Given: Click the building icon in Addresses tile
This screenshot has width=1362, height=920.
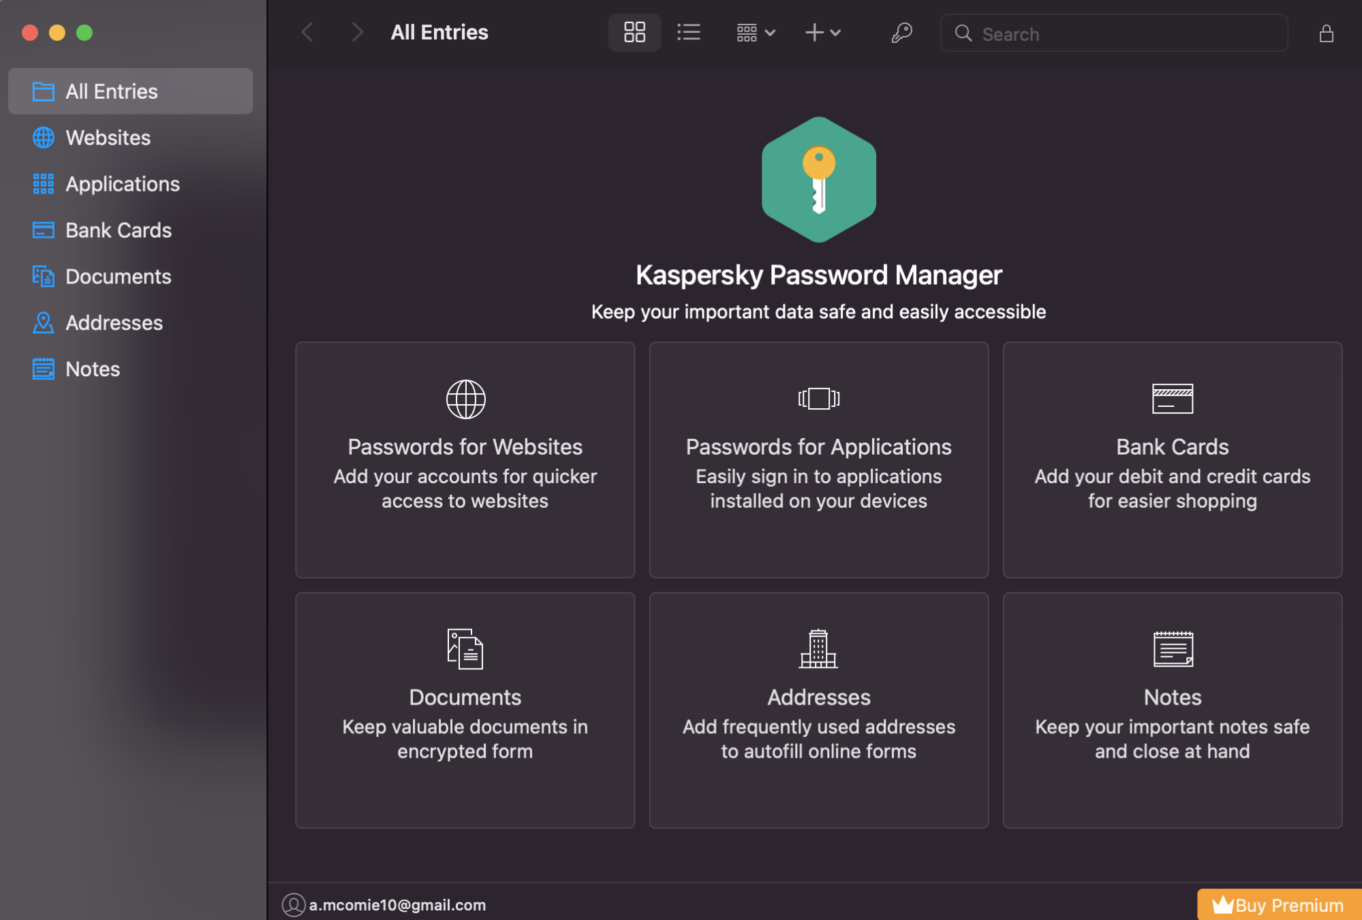Looking at the screenshot, I should point(819,649).
